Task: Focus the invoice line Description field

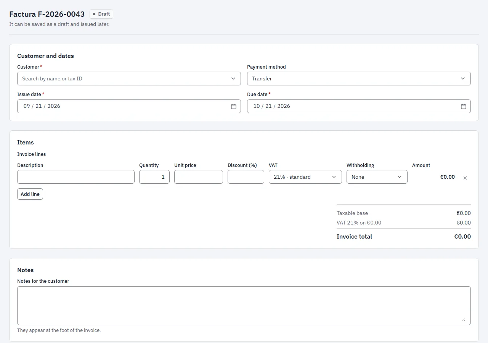Action: (76, 177)
